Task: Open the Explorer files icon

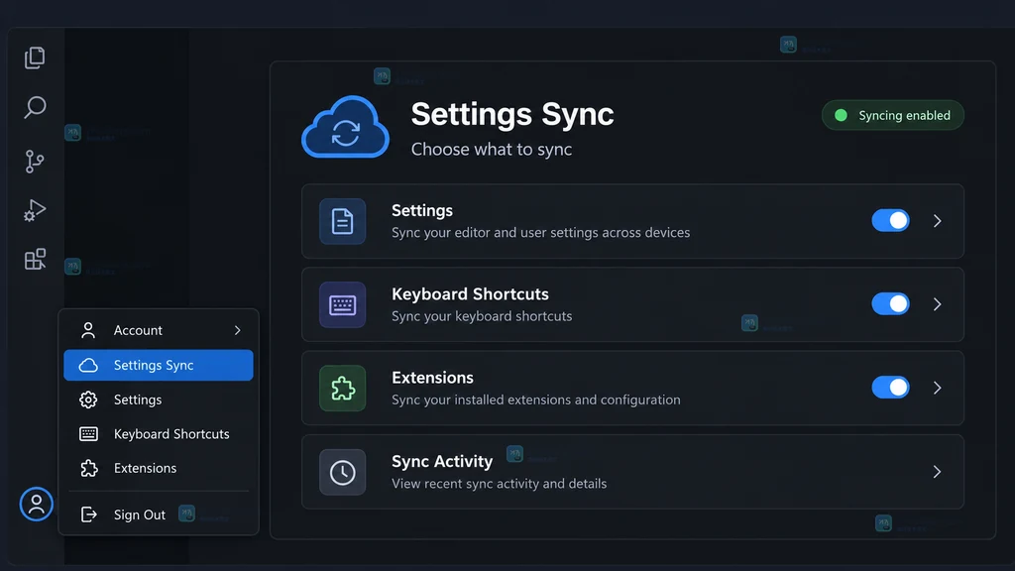Action: point(35,57)
